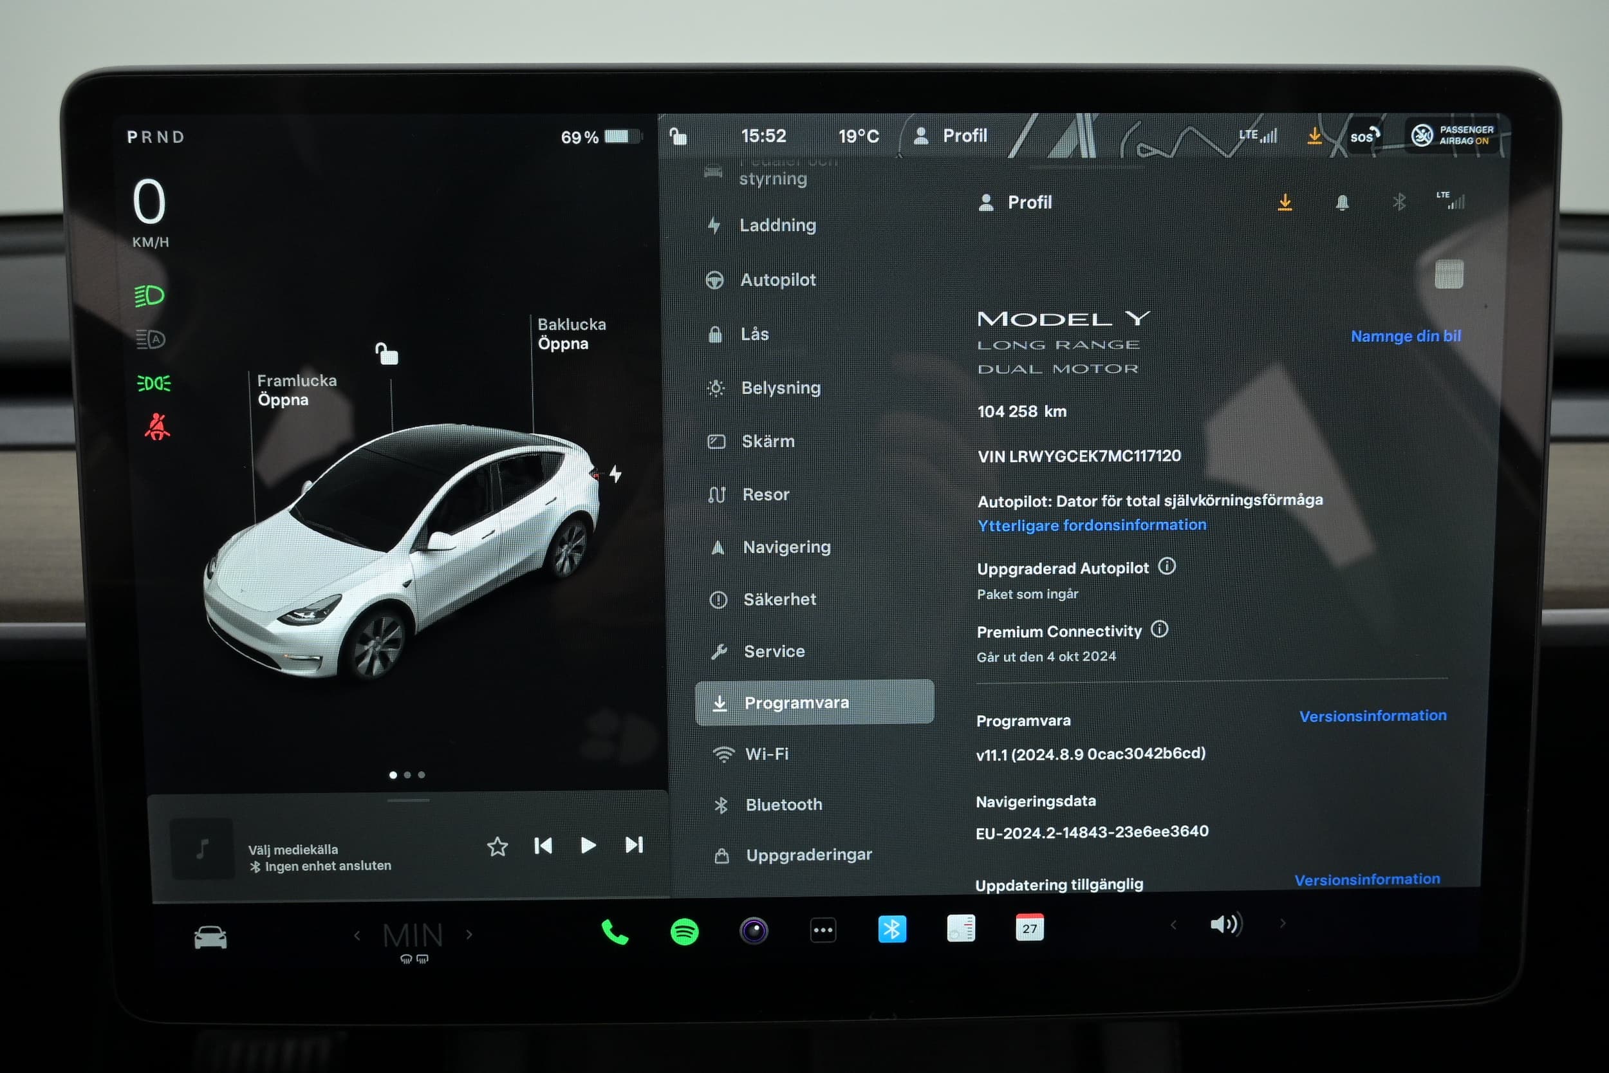Launch Spotify from the bottom dock
This screenshot has height=1073, width=1609.
pyautogui.click(x=684, y=931)
